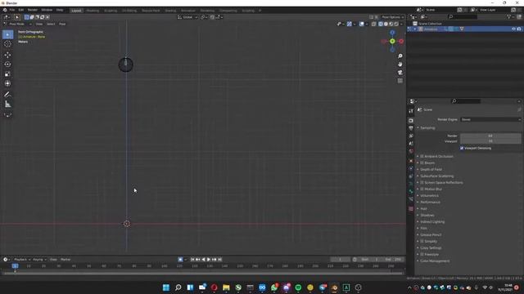The width and height of the screenshot is (524, 294).
Task: Click the Zoom viewport magnifier icon
Action: click(x=400, y=56)
